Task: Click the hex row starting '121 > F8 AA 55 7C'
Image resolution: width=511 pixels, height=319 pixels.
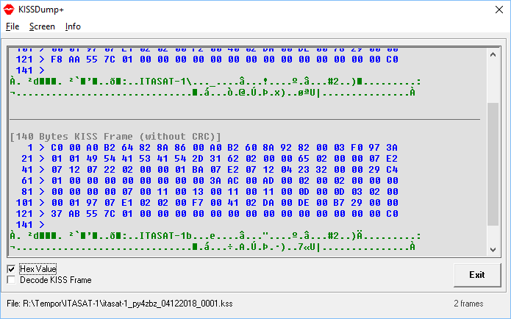Action: pos(207,60)
